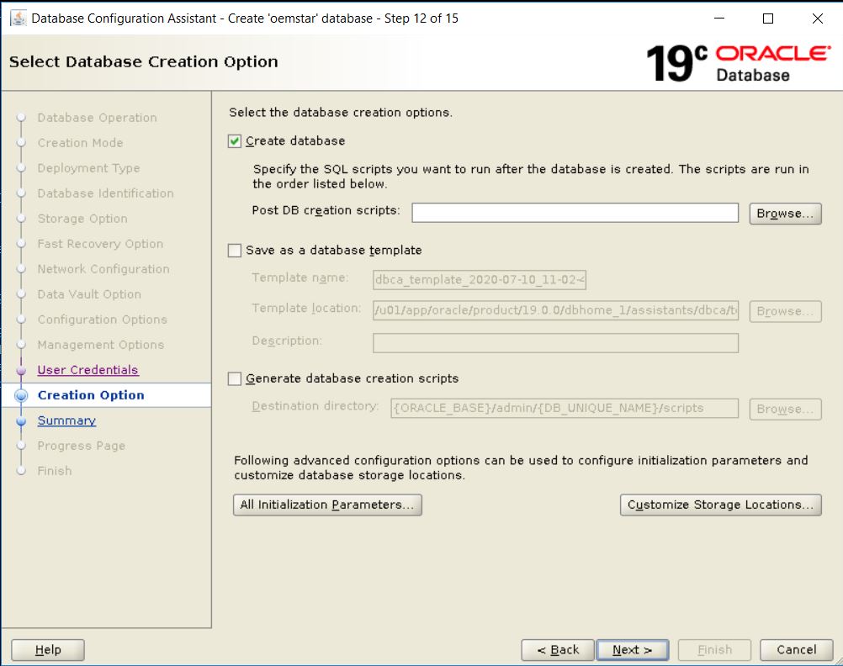Viewport: 843px width, 666px height.
Task: Browse for post DB creation scripts
Action: point(784,214)
